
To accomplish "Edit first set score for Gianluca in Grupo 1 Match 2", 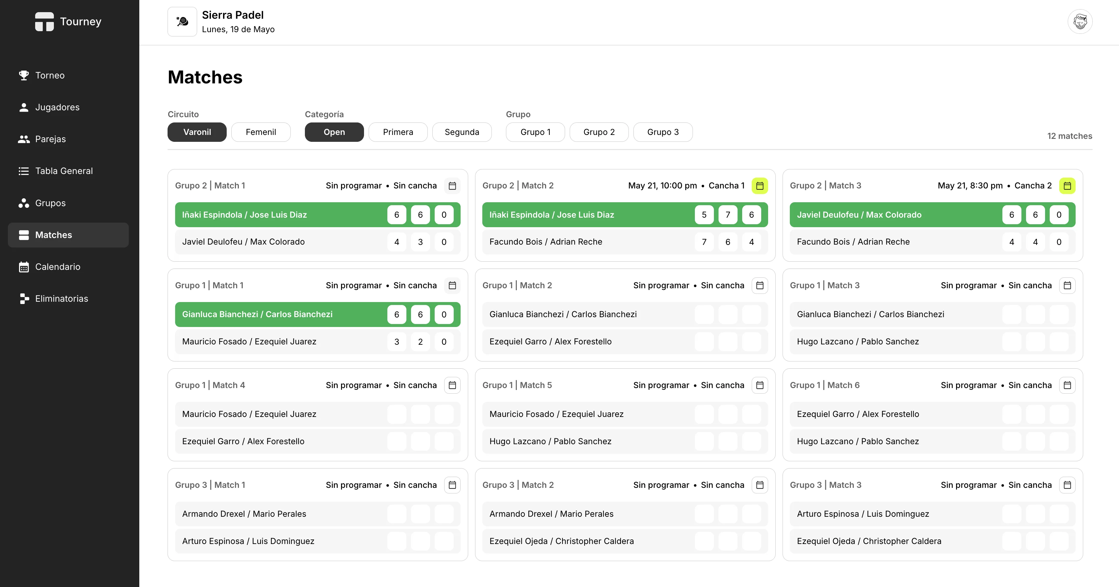I will [704, 314].
